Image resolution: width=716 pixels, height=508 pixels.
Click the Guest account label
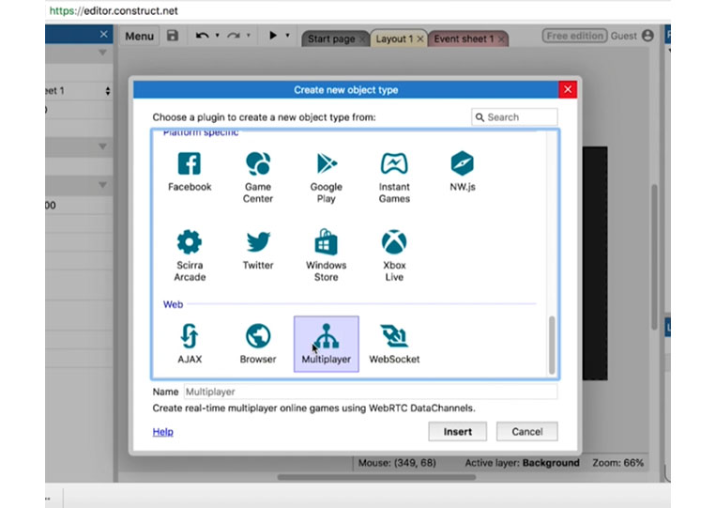click(623, 36)
